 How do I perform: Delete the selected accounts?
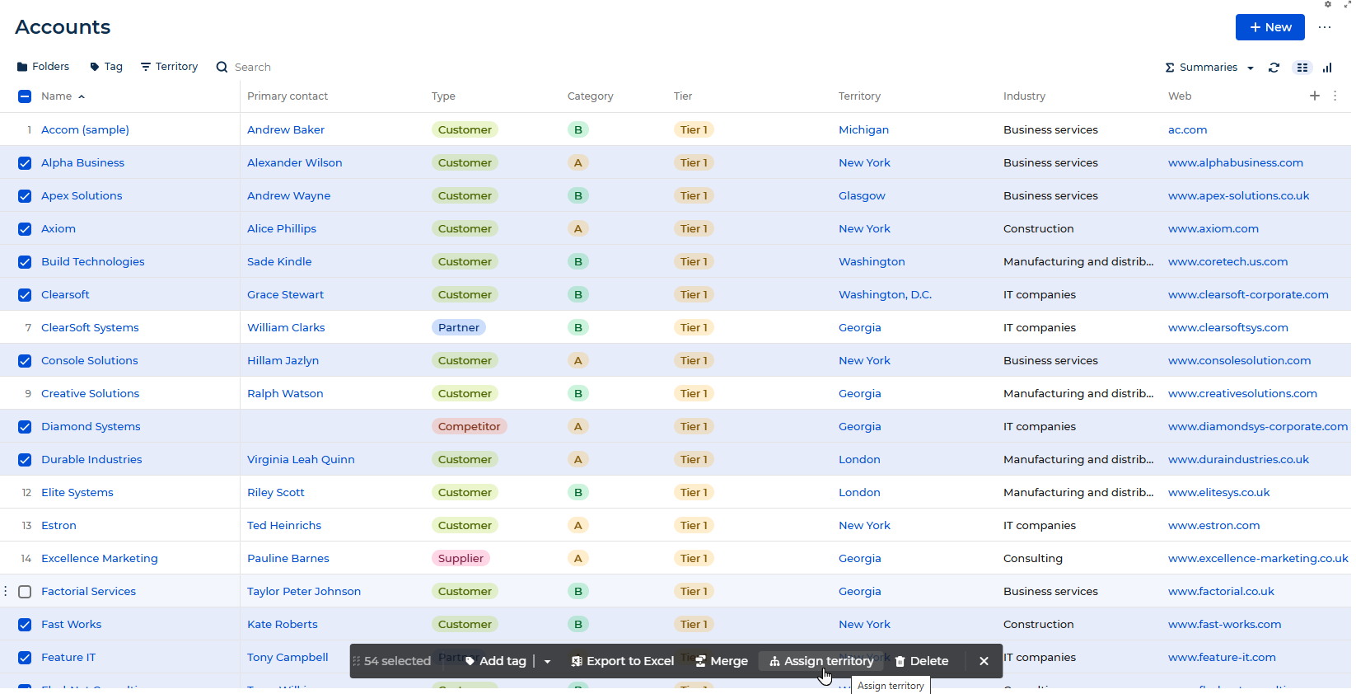(922, 661)
